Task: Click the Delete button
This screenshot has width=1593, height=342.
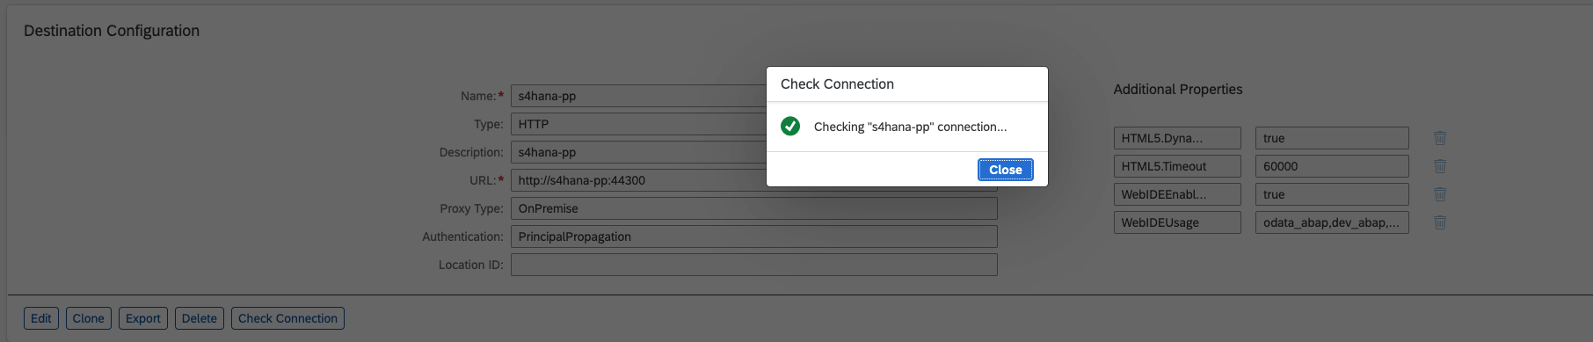Action: [200, 318]
